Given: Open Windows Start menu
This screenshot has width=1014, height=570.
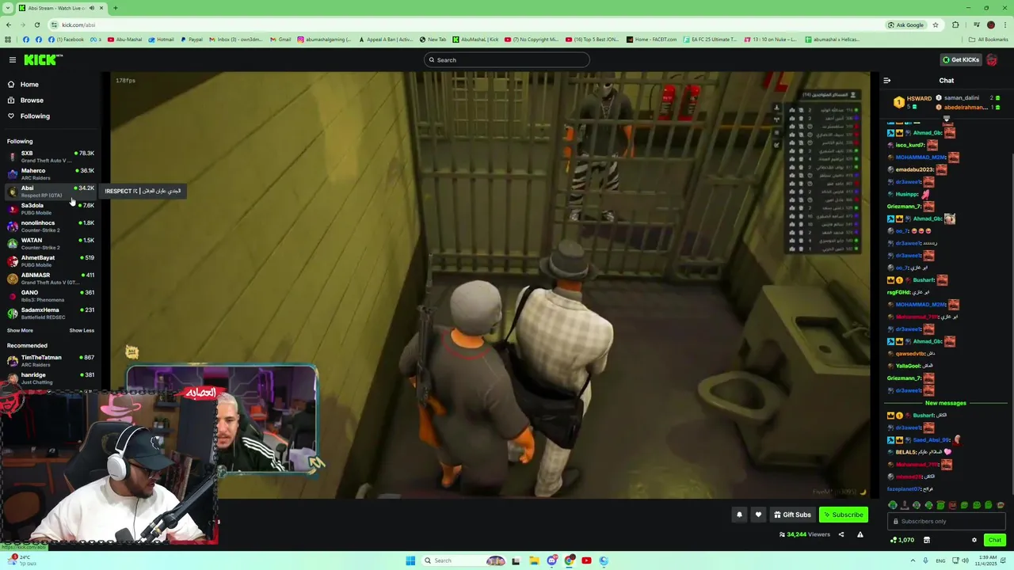Looking at the screenshot, I should click(410, 560).
